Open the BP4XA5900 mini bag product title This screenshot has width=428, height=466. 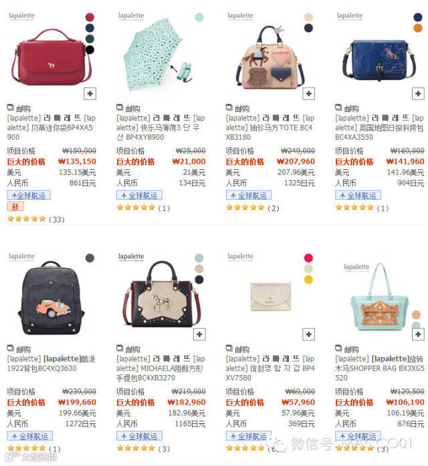click(51, 128)
